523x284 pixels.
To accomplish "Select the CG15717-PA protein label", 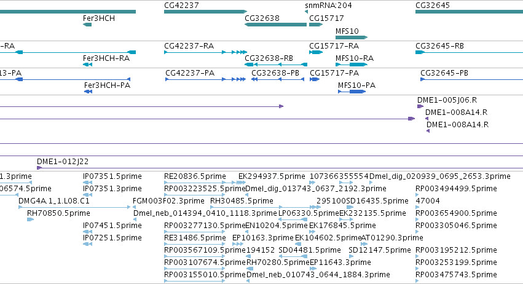I will click(334, 73).
